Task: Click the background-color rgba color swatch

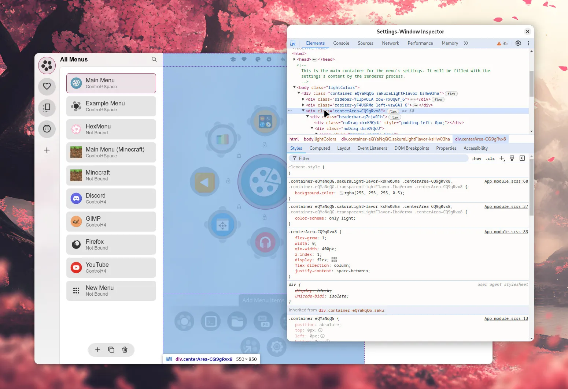Action: [342, 193]
